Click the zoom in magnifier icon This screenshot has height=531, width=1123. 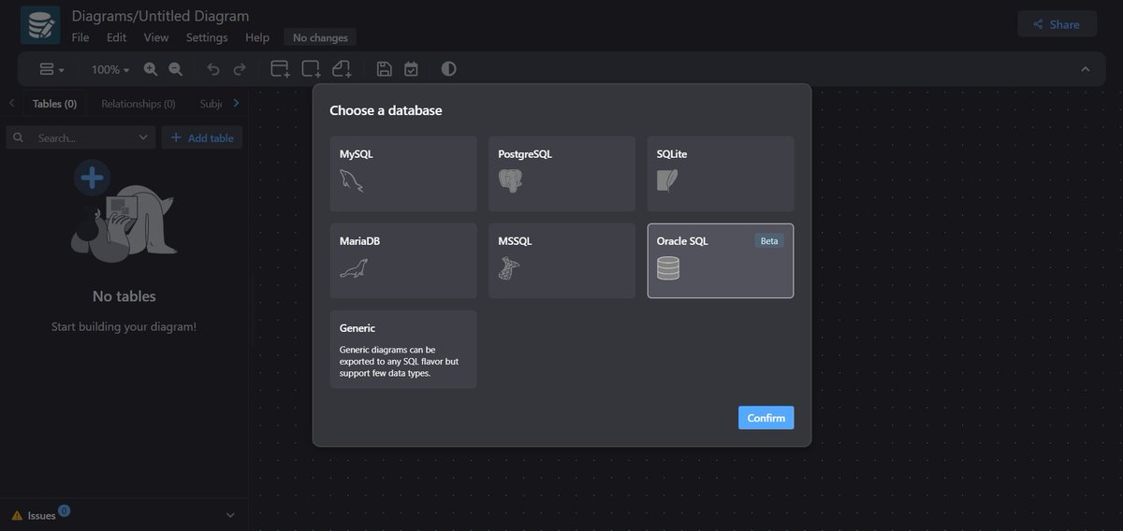(151, 69)
